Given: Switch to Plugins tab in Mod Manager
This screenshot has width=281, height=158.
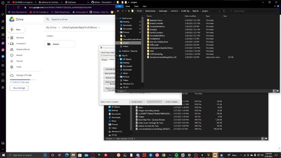Looking at the screenshot, I should point(104,60).
